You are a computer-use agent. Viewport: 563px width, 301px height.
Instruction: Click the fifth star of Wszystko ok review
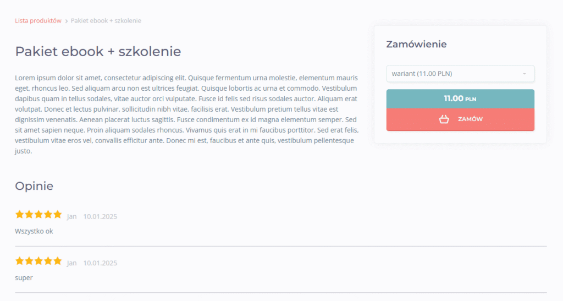pyautogui.click(x=57, y=215)
